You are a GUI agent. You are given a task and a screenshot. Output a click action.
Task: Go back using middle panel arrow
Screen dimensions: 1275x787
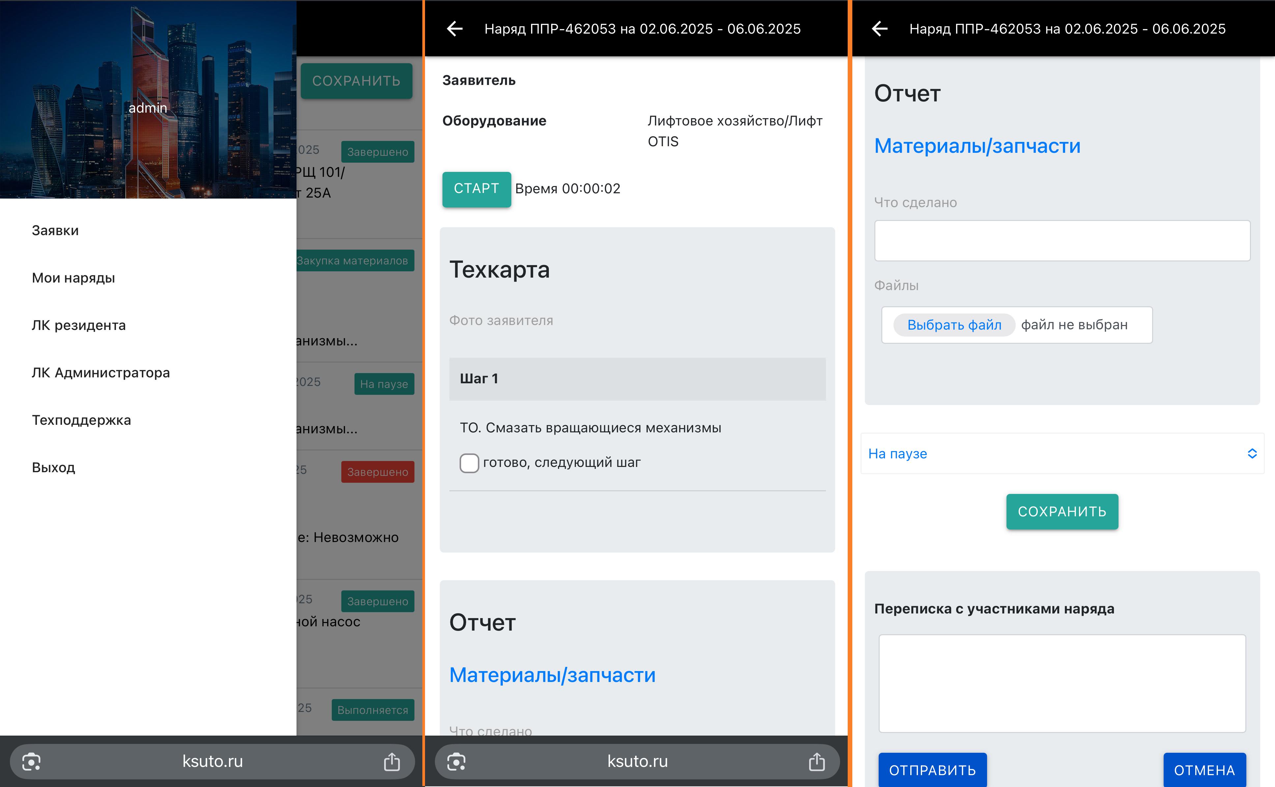(455, 29)
